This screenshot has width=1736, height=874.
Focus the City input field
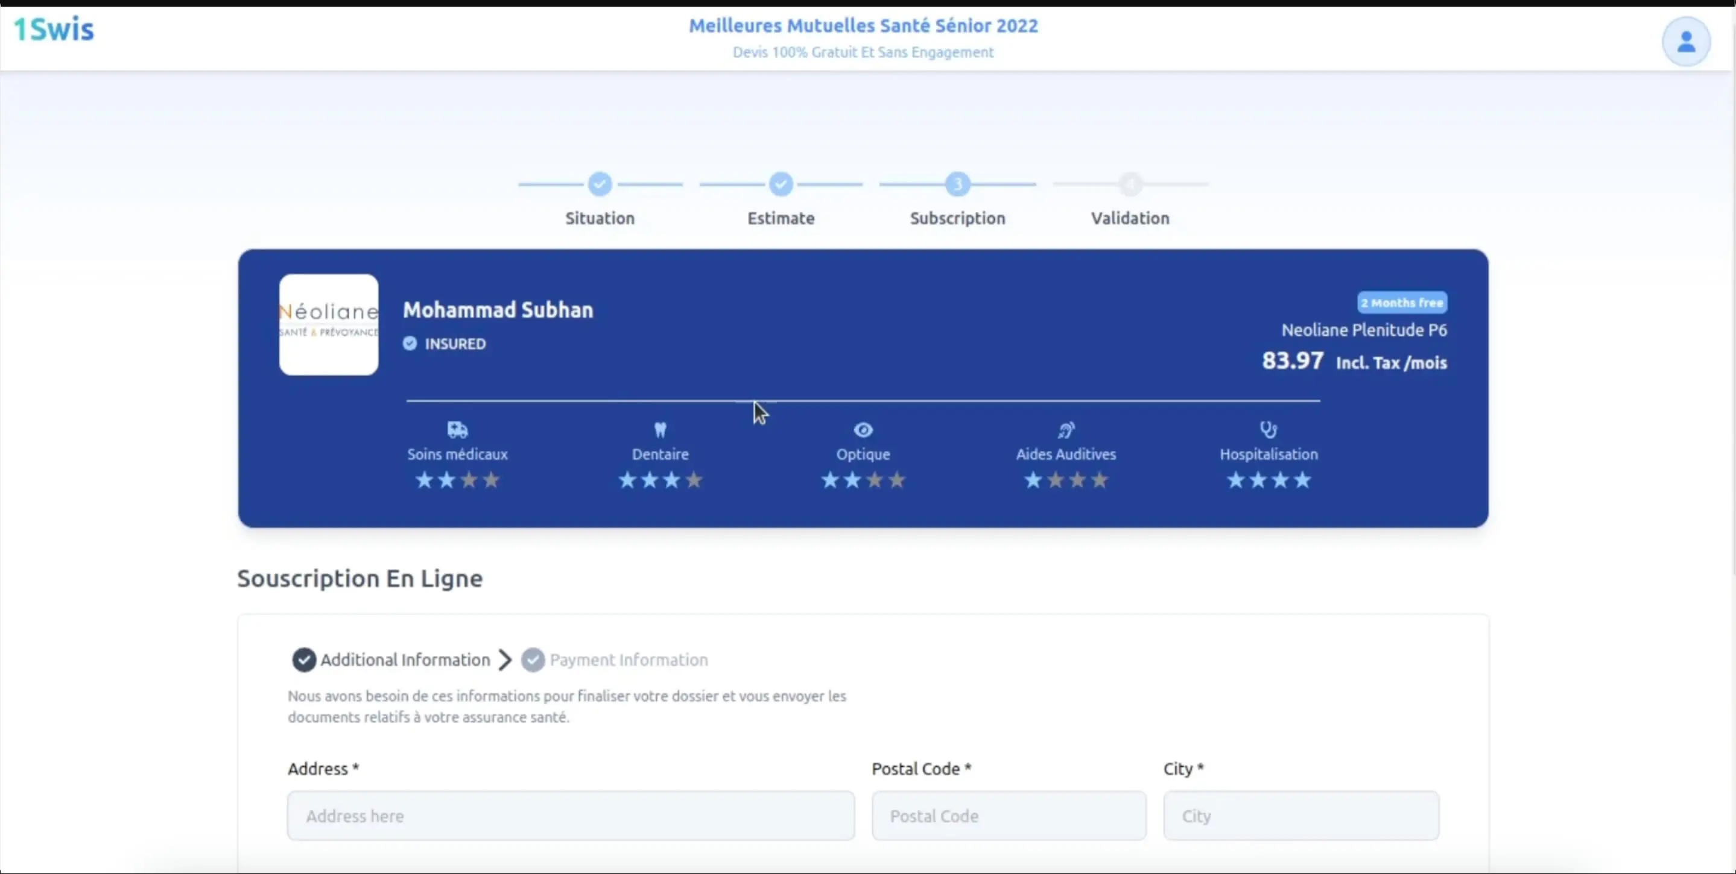point(1300,816)
